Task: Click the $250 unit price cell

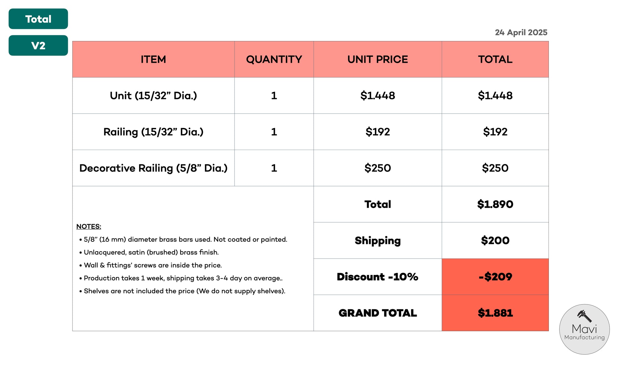Action: [x=378, y=168]
